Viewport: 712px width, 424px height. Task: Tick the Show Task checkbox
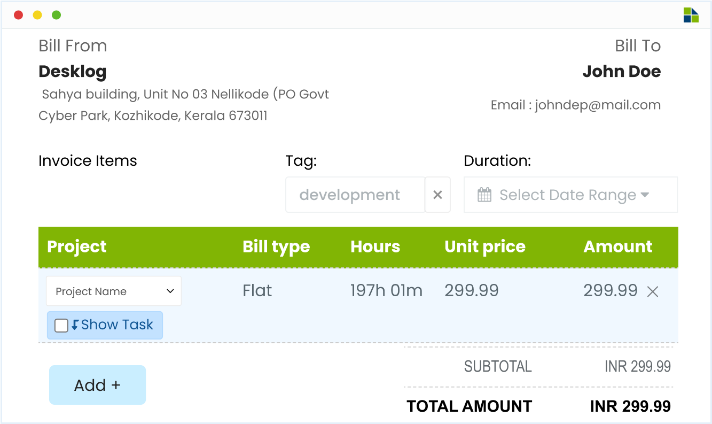(x=61, y=325)
